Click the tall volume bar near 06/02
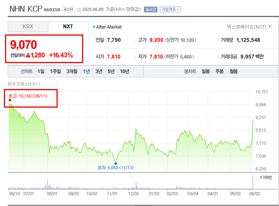The width and height of the screenshot is (279, 206). 253,182
